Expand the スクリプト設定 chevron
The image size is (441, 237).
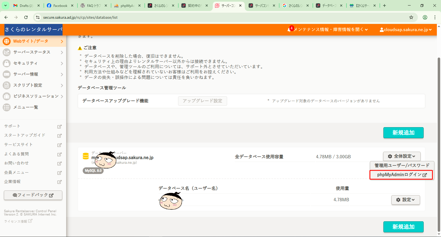point(62,85)
